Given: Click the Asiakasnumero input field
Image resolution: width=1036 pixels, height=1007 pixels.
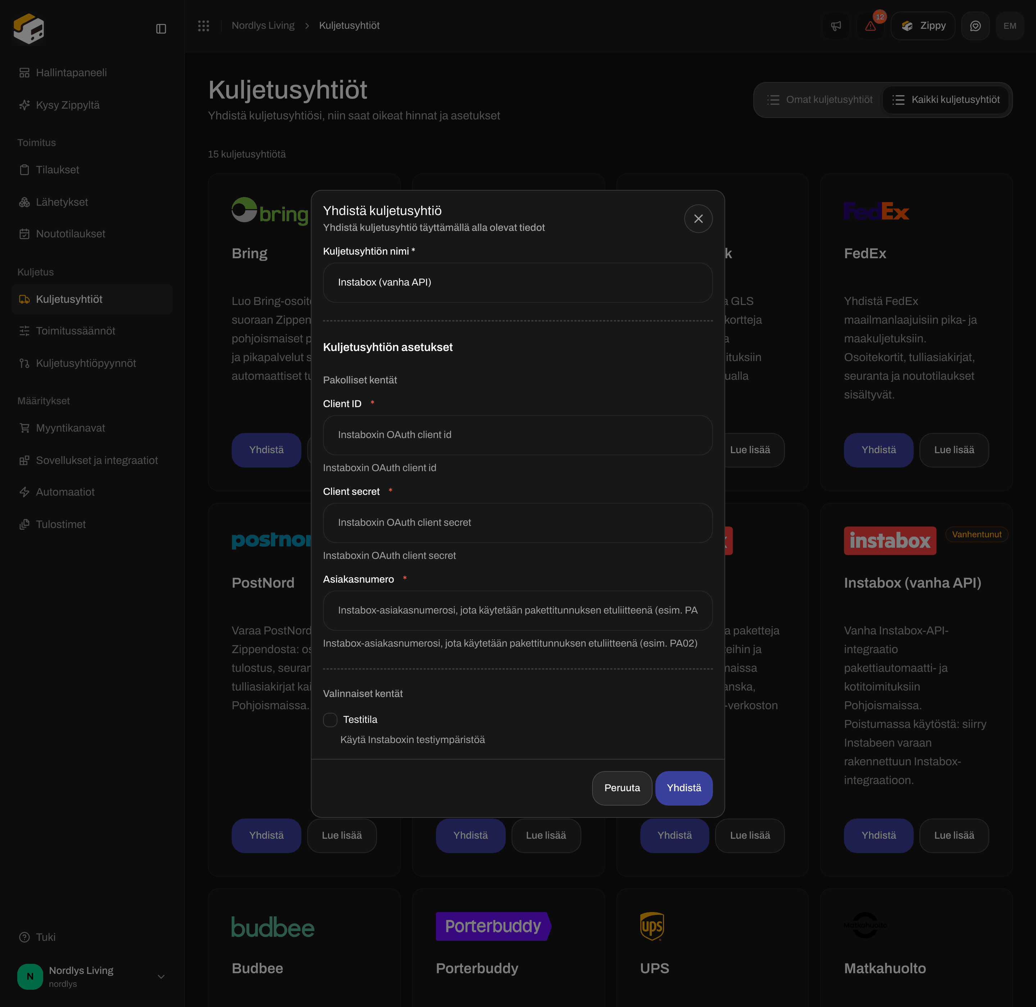Looking at the screenshot, I should [x=518, y=610].
